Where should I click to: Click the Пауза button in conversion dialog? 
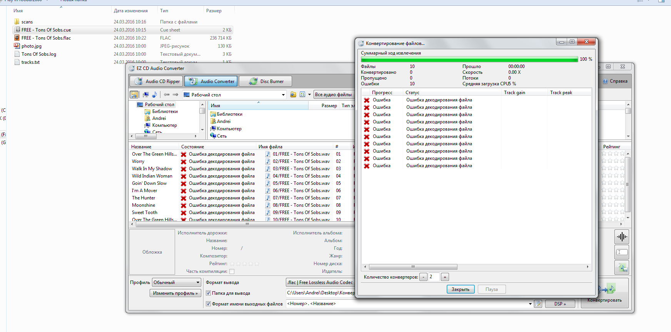492,289
